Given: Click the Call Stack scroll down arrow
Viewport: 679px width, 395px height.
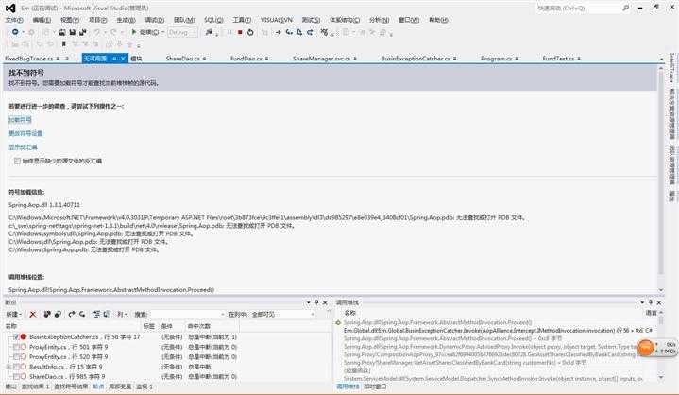Looking at the screenshot, I should 661,377.
